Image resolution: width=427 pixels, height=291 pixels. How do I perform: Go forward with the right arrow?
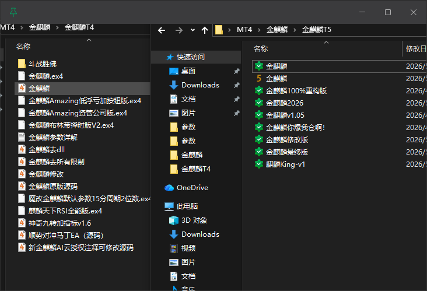179,30
